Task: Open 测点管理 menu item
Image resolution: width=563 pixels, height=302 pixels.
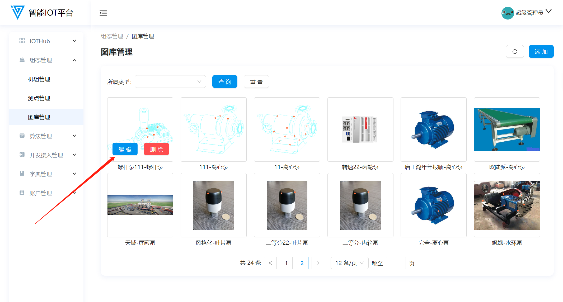Action: [x=39, y=98]
